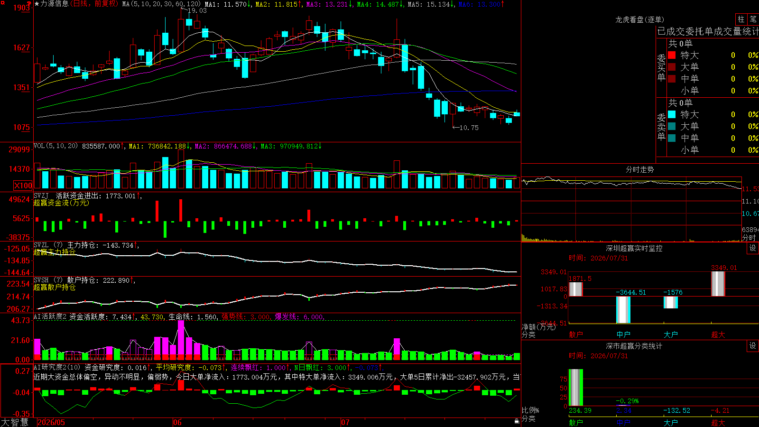759x427 pixels.
Task: Click the MA2: 11.815 moving average value
Action: click(x=278, y=4)
